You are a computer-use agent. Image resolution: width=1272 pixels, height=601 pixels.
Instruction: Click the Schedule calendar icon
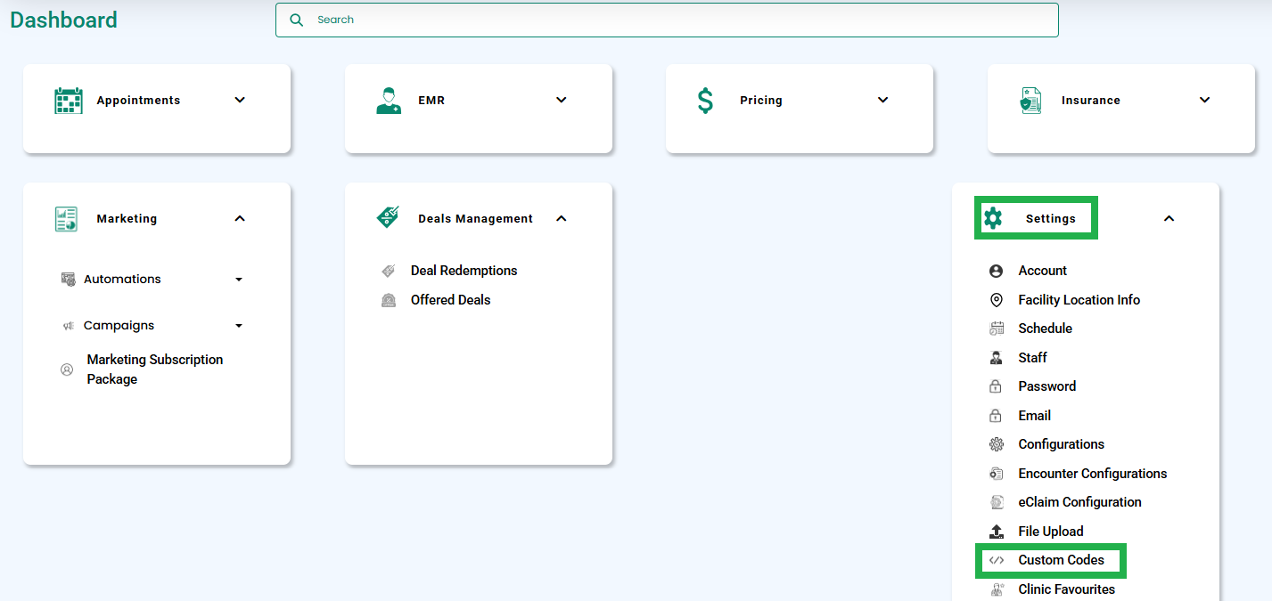pyautogui.click(x=997, y=329)
